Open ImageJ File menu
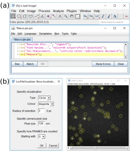 pos(14,11)
